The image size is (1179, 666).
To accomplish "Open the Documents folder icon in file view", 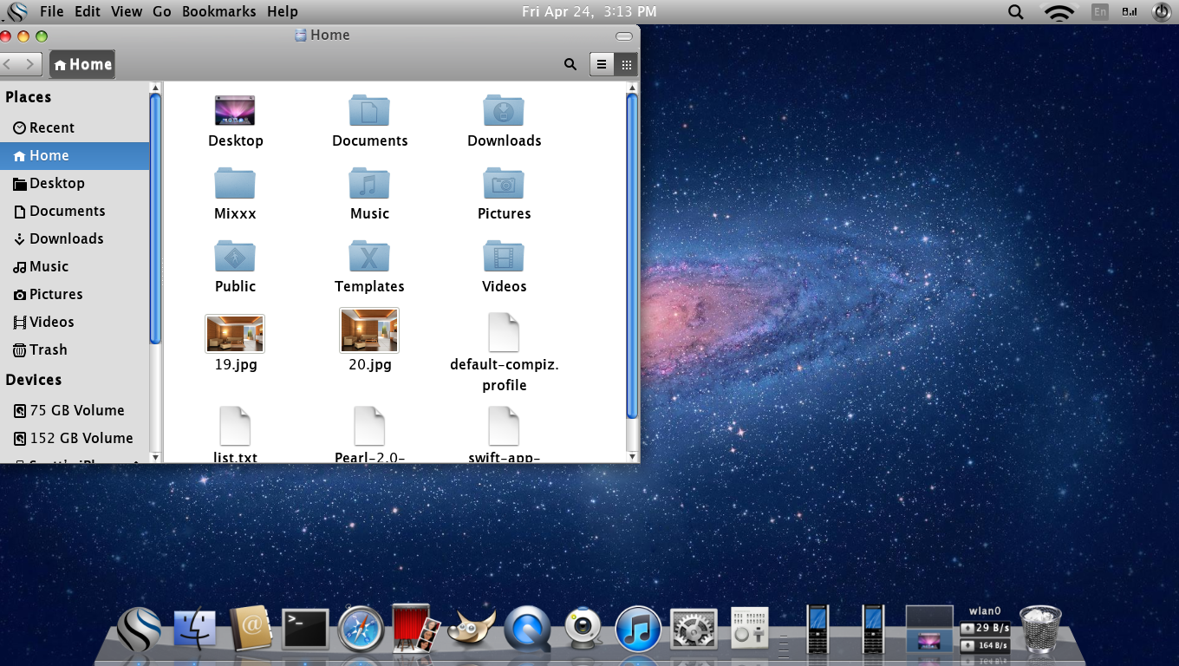I will click(x=369, y=110).
